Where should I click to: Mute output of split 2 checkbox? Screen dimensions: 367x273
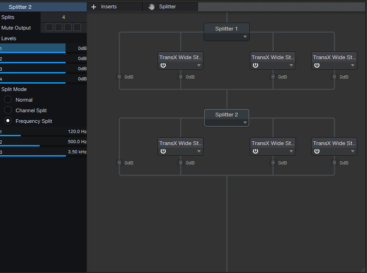point(59,27)
